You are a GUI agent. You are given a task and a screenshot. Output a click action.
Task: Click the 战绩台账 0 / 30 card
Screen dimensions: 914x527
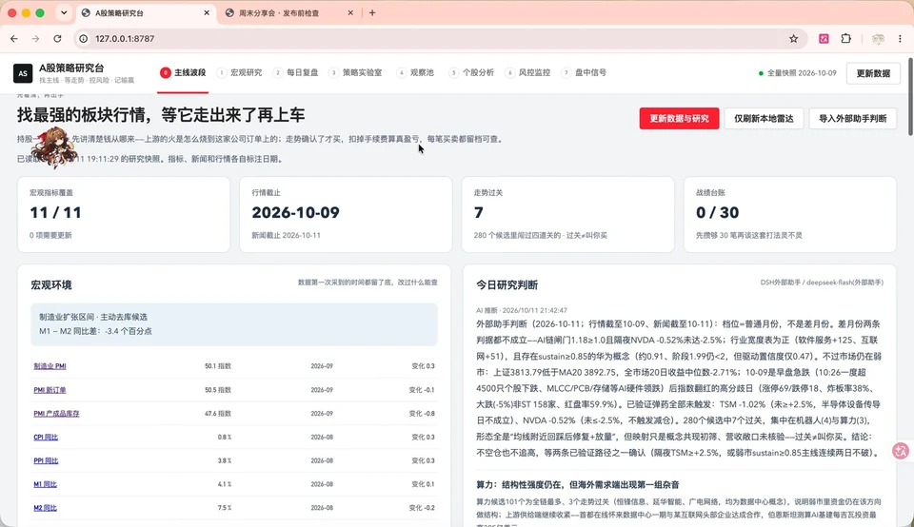tap(790, 215)
